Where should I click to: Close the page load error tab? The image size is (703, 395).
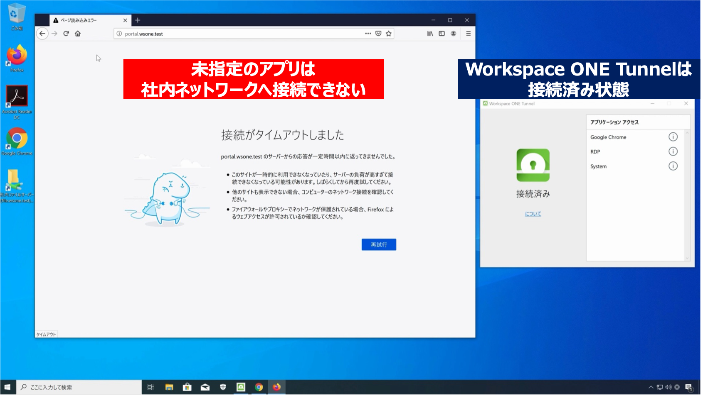[x=125, y=20]
